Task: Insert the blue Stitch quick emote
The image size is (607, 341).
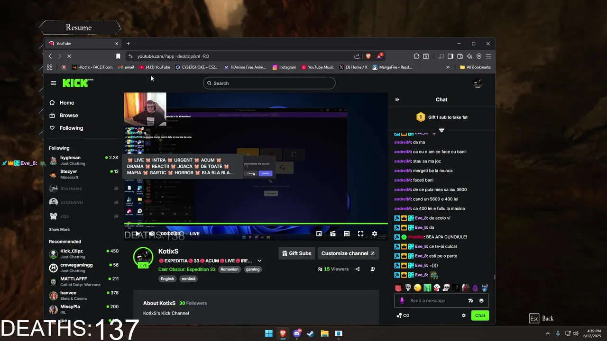Action: (x=485, y=287)
